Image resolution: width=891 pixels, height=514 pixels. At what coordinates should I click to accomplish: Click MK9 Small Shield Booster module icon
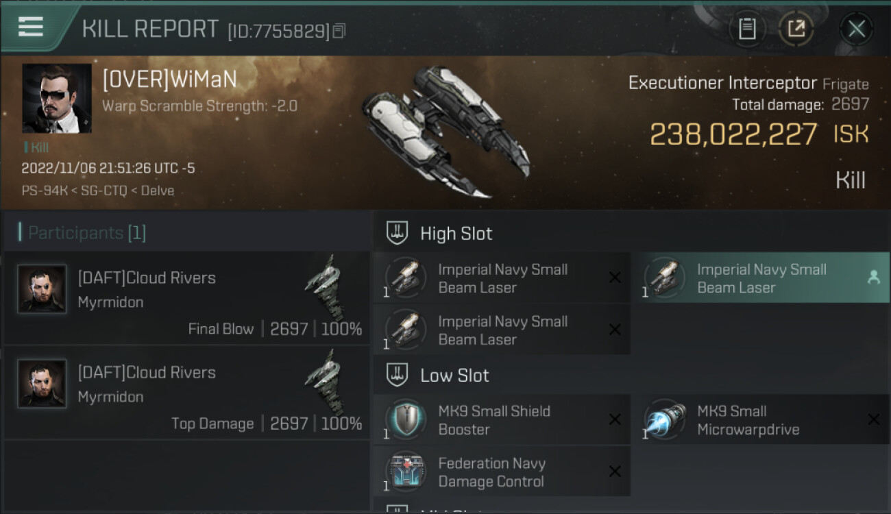pos(406,420)
